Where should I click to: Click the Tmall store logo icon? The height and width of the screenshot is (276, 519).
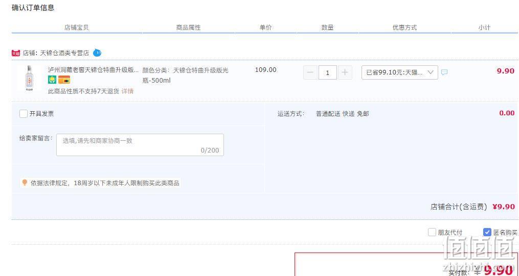tap(16, 53)
